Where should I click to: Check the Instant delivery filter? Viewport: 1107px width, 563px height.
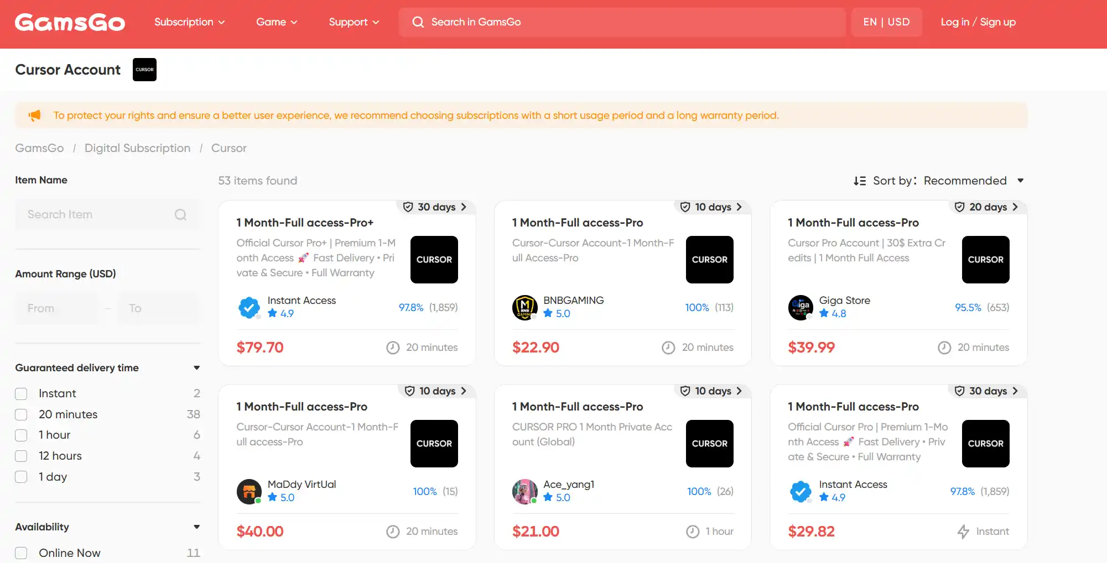click(21, 393)
